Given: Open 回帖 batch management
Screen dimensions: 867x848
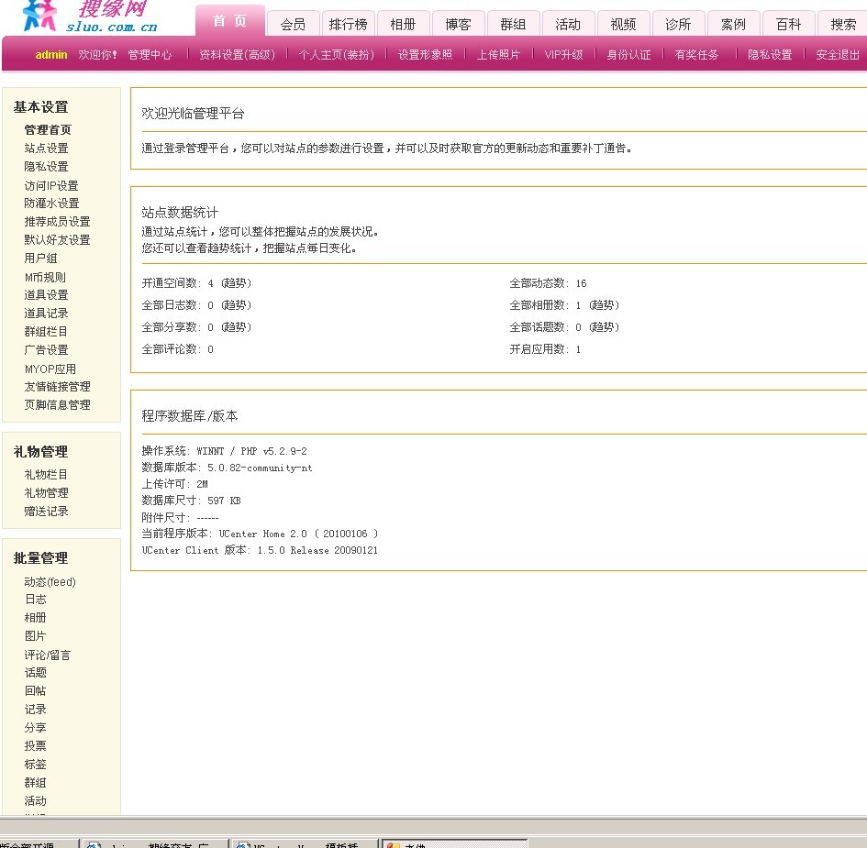Looking at the screenshot, I should coord(36,690).
